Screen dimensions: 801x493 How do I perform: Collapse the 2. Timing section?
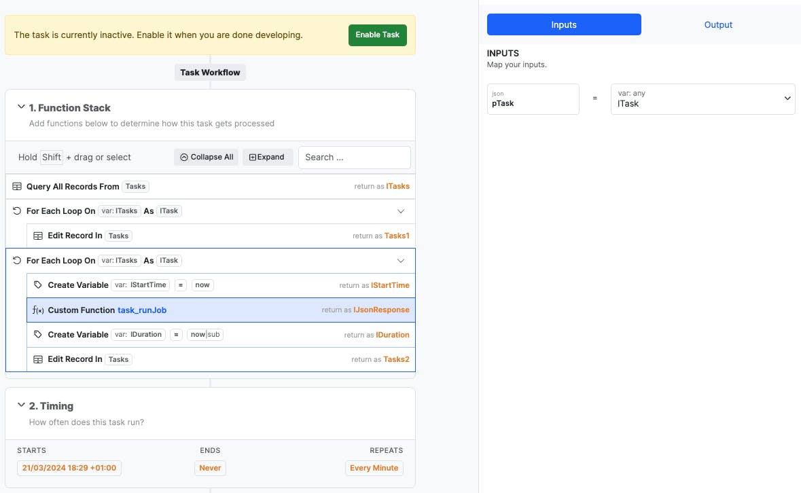tap(21, 405)
